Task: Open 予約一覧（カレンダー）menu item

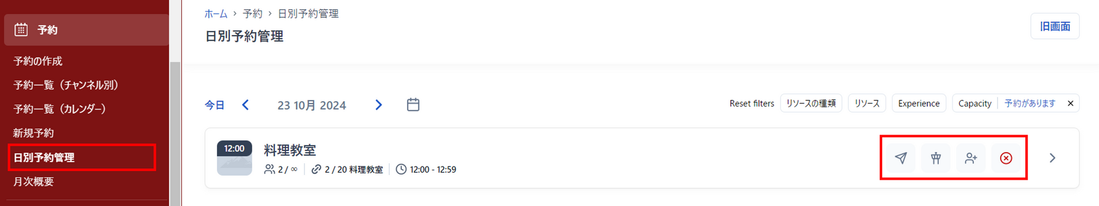Action: point(60,109)
